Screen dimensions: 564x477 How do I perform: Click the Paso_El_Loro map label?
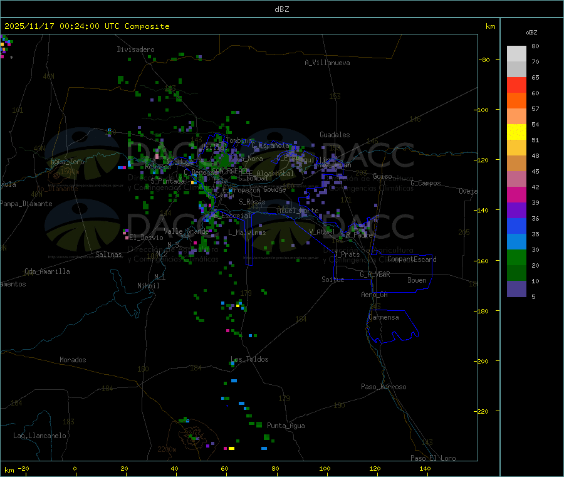click(434, 458)
